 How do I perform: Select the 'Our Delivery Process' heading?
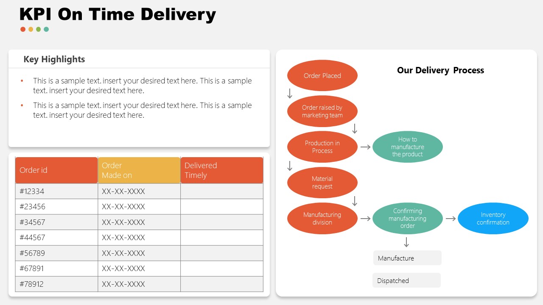click(440, 70)
